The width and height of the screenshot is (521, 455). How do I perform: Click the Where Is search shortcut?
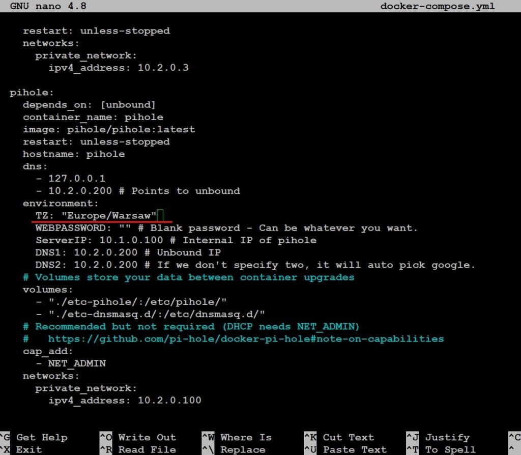click(237, 437)
